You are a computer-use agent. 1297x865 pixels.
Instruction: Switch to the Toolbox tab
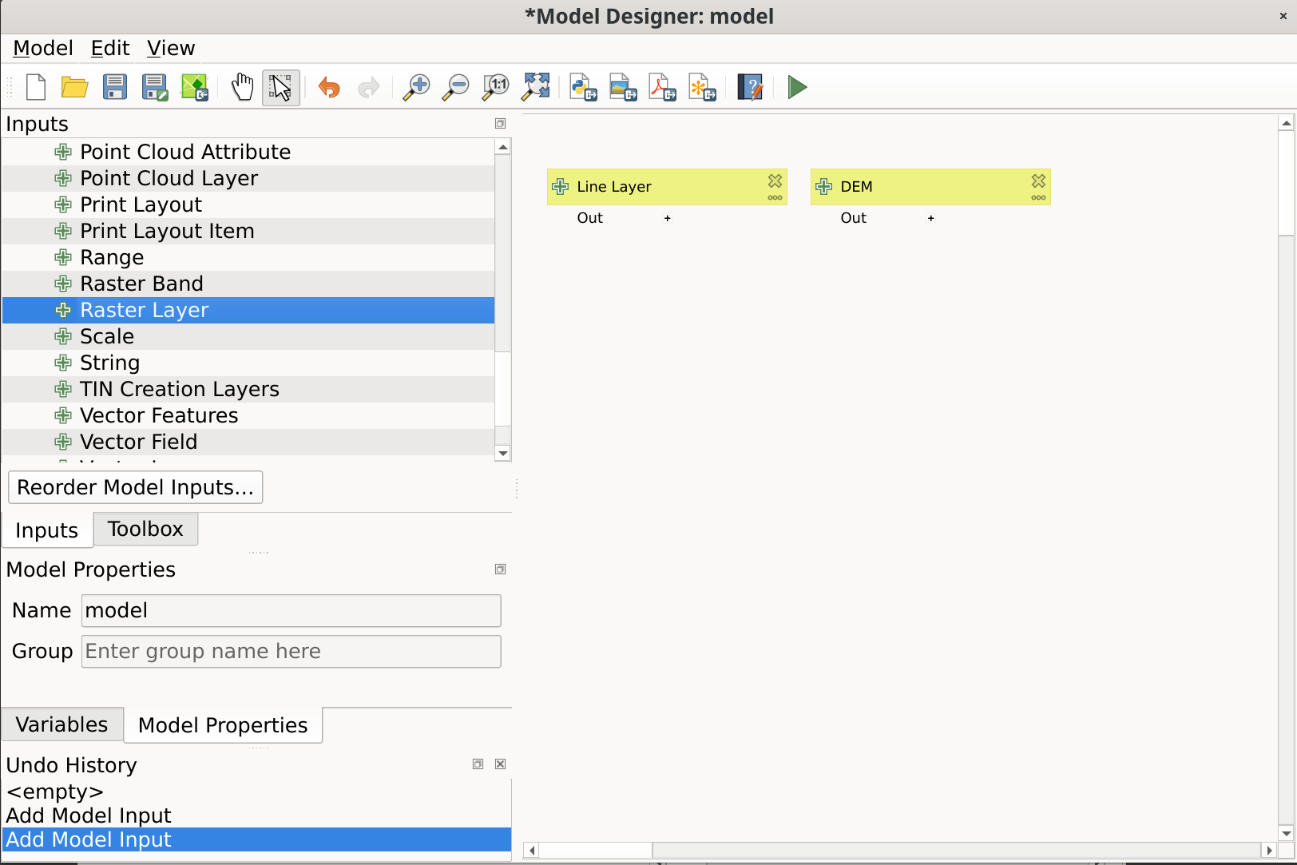(x=145, y=530)
